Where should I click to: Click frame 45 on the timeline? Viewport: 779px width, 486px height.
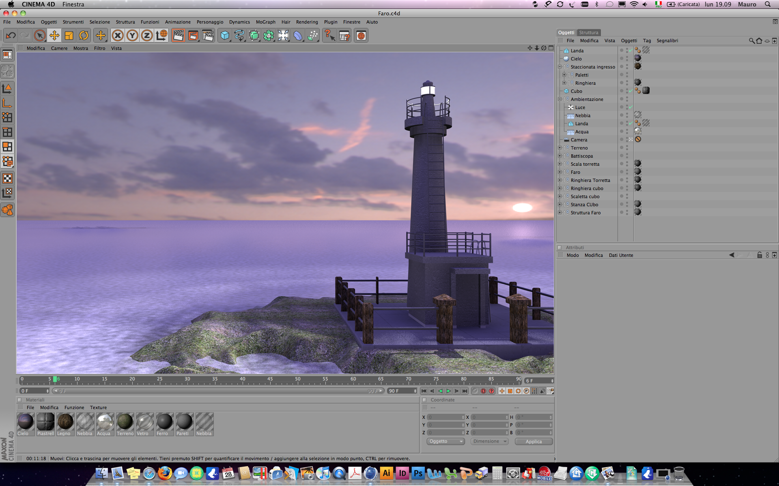[270, 381]
